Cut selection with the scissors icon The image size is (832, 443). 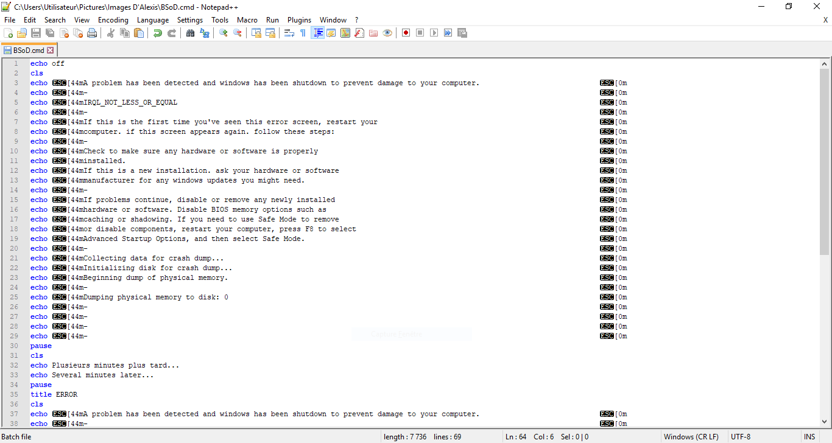[x=111, y=33]
